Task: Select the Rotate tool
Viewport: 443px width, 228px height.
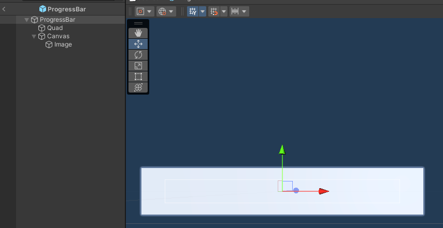Action: (138, 55)
